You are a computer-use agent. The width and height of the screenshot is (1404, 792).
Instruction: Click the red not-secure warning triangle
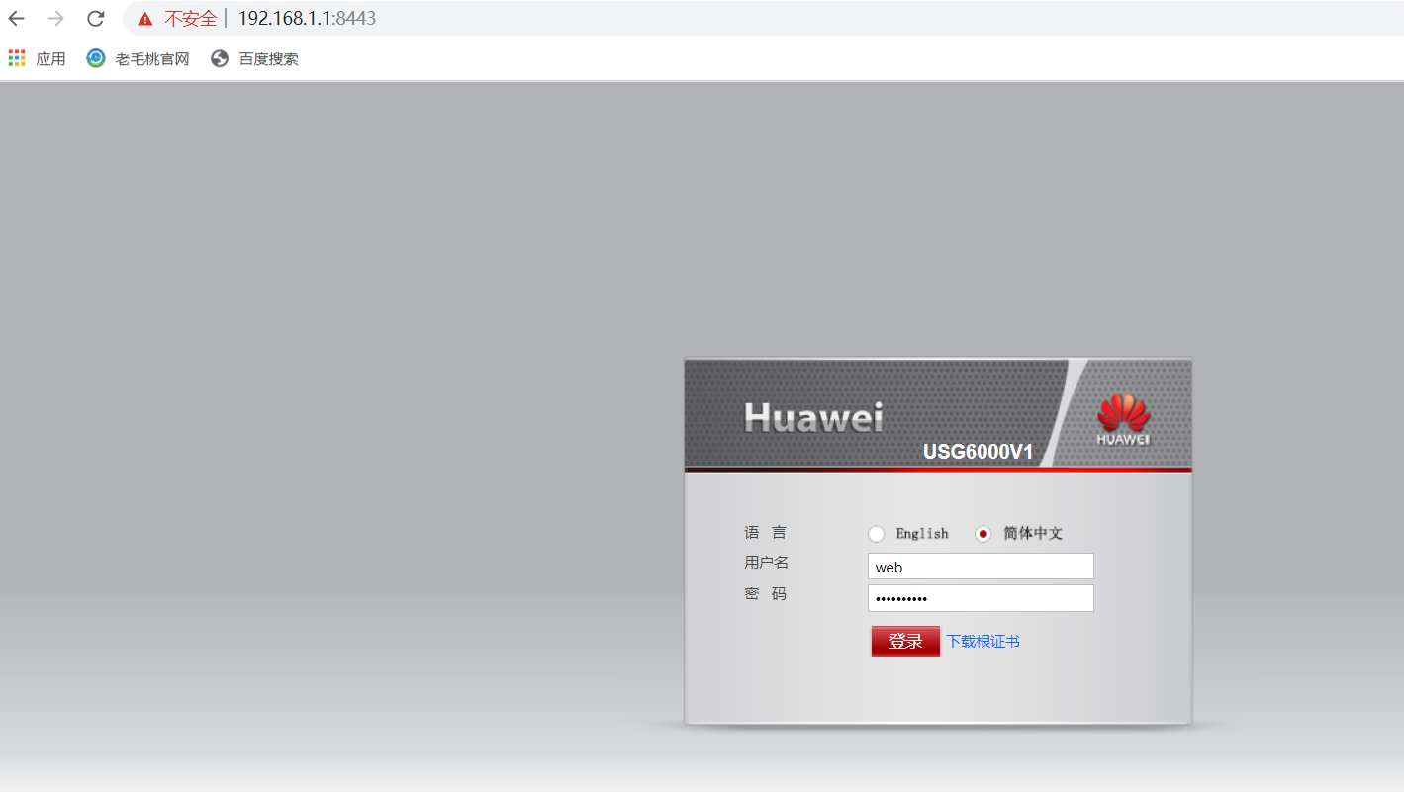[x=145, y=19]
